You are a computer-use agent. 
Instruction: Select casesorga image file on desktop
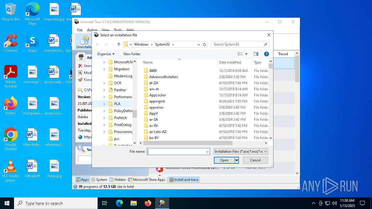click(32, 75)
